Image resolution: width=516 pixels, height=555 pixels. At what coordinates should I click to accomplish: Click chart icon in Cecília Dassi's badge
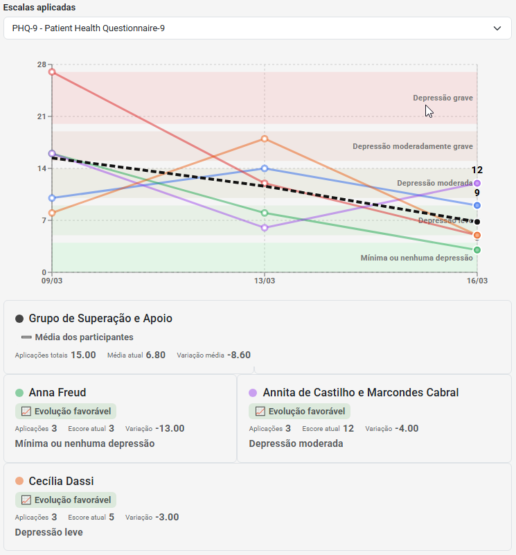pos(26,500)
